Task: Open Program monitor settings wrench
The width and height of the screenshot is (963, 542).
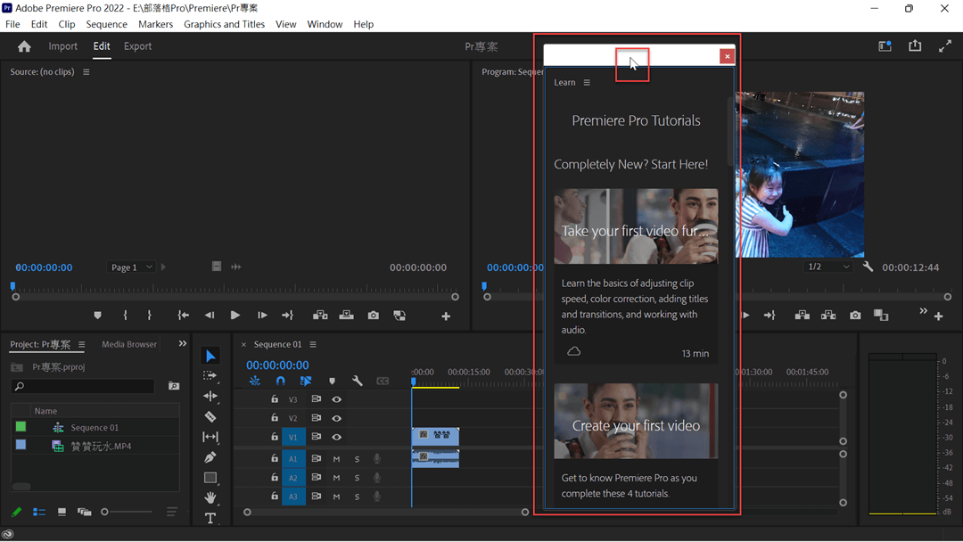Action: click(868, 267)
